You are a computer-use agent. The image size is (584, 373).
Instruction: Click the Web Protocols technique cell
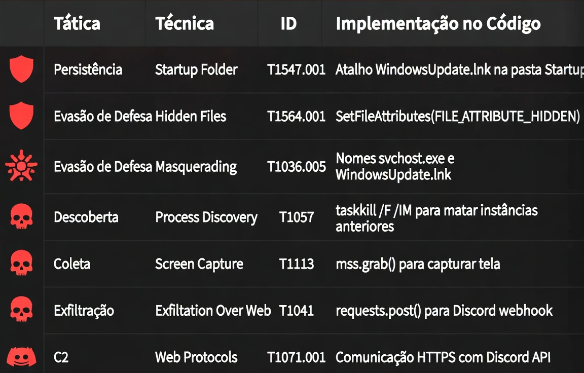pyautogui.click(x=196, y=357)
